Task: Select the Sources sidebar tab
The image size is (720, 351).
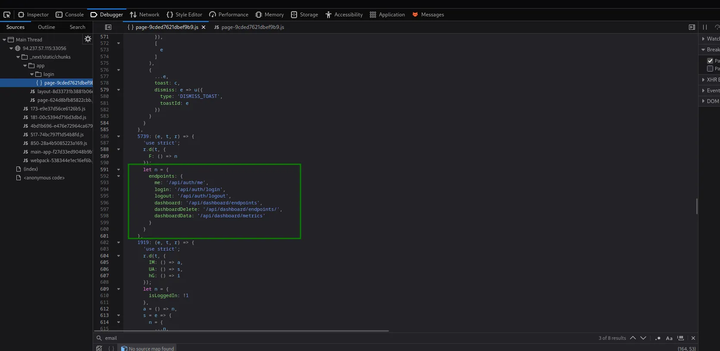Action: 16,27
